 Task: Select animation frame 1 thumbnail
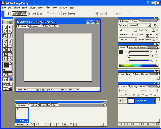22,113
